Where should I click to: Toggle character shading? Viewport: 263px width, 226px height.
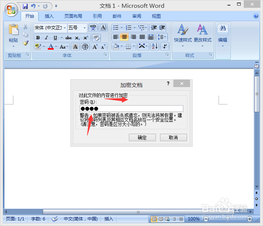[x=75, y=47]
